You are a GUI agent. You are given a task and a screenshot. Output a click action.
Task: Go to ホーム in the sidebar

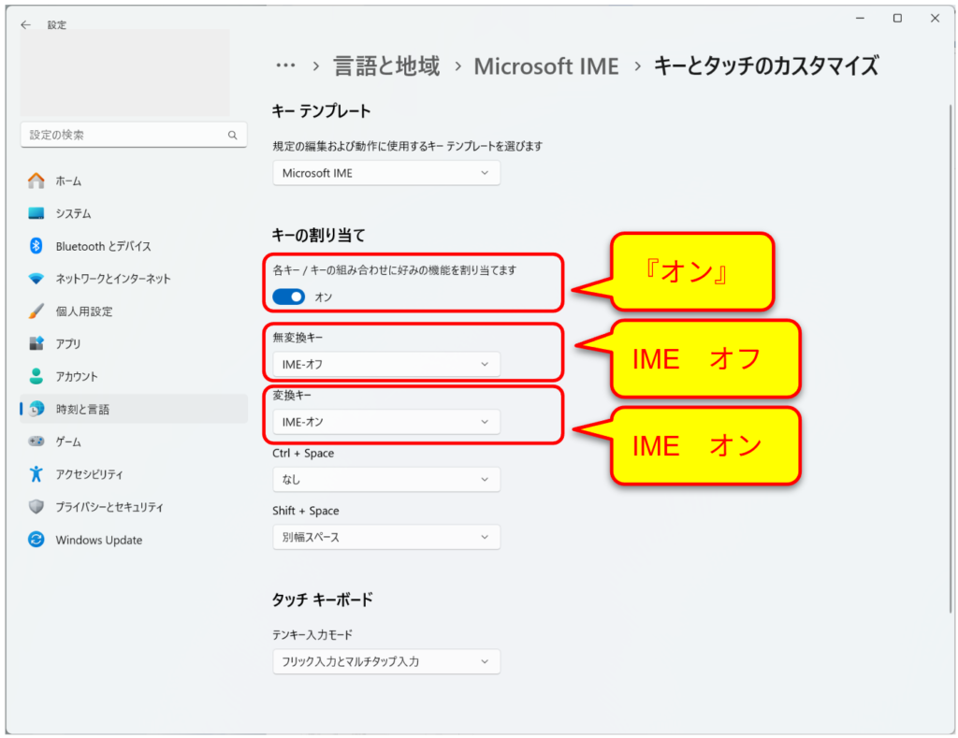coord(134,181)
